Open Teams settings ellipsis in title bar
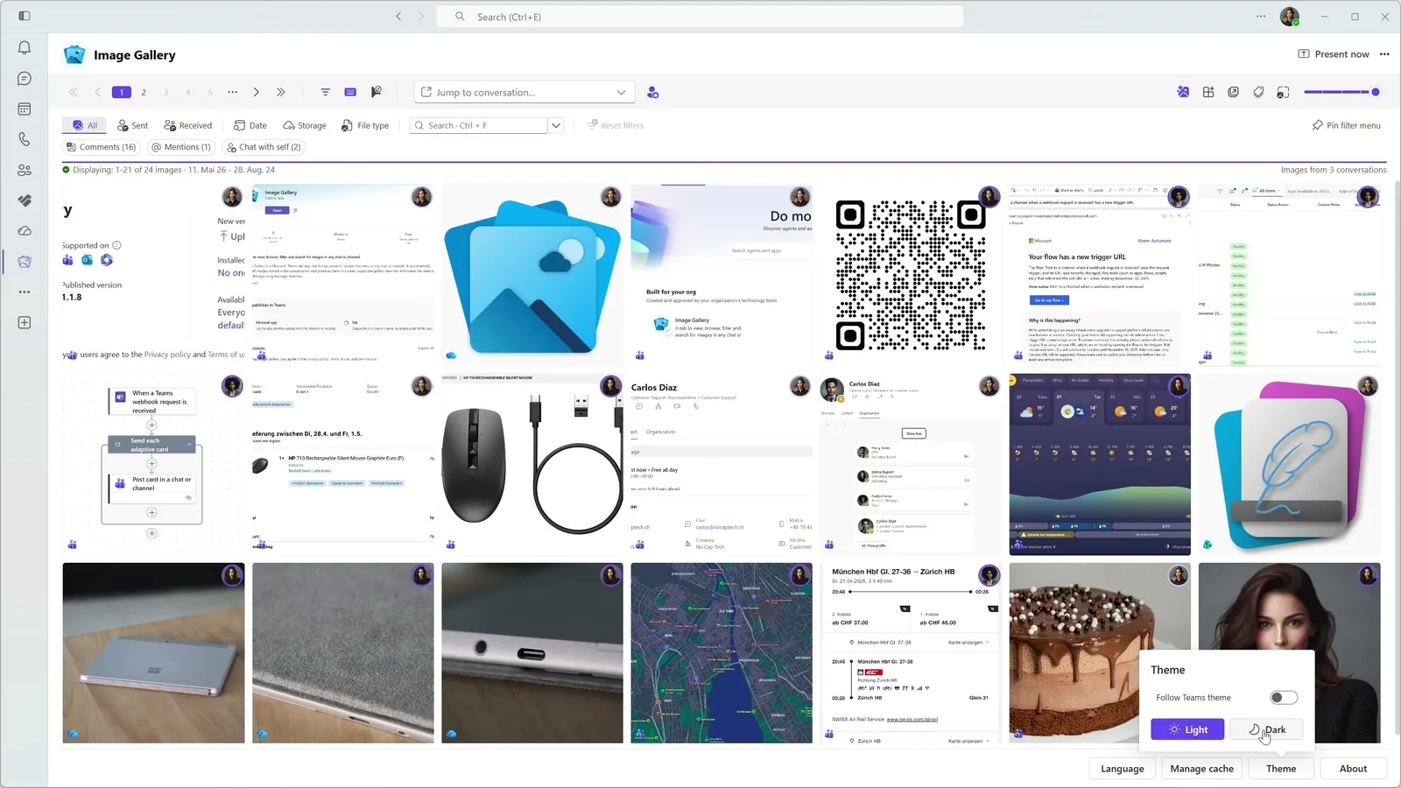 click(x=1261, y=16)
